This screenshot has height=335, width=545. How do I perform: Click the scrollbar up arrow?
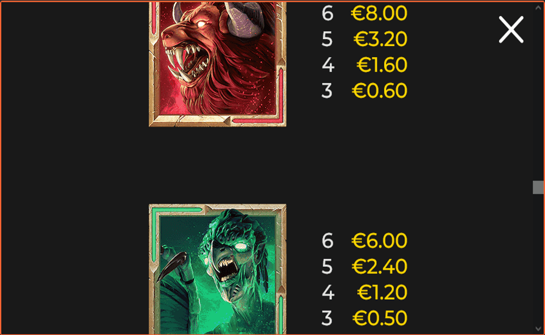(538, 7)
